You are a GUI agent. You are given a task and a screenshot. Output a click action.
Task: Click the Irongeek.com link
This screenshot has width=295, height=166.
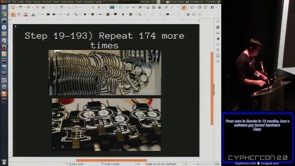tap(270, 163)
